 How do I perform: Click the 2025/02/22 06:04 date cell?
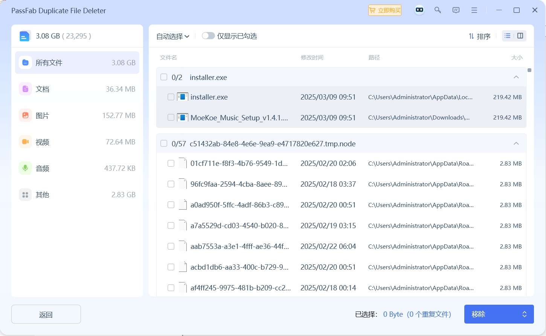[328, 246]
